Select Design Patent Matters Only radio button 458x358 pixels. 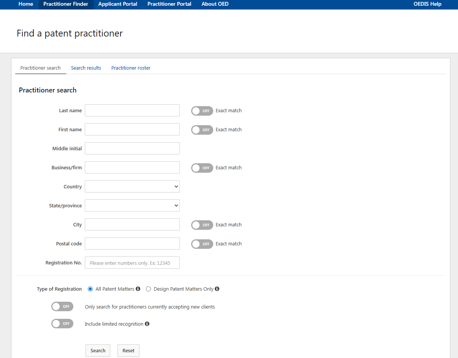point(149,289)
